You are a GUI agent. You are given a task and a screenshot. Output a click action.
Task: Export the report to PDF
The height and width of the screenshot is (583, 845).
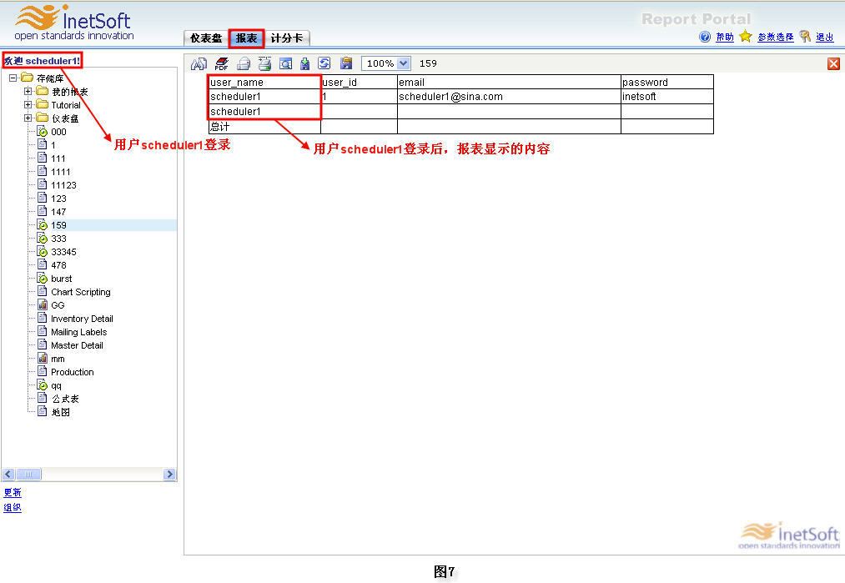pos(221,63)
